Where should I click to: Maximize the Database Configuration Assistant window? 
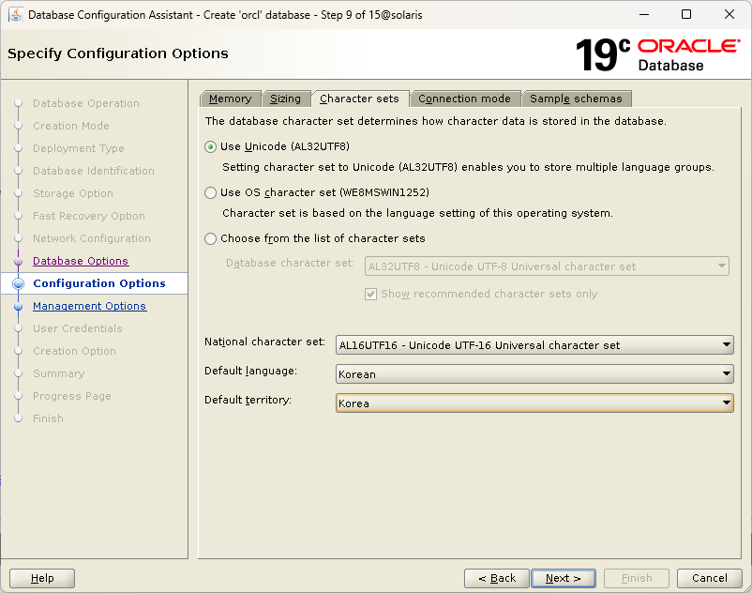point(686,14)
